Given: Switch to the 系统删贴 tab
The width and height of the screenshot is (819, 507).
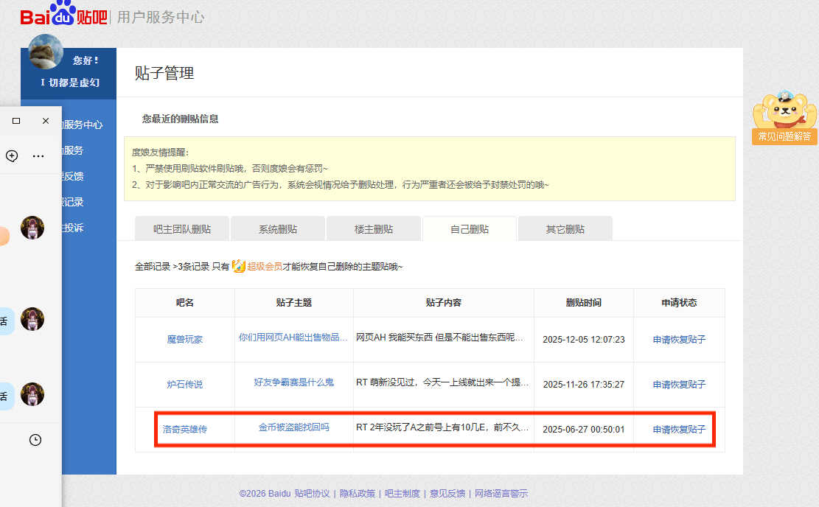Looking at the screenshot, I should pyautogui.click(x=278, y=229).
